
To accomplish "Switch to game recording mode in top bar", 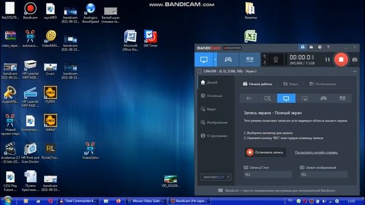I will [x=228, y=59].
